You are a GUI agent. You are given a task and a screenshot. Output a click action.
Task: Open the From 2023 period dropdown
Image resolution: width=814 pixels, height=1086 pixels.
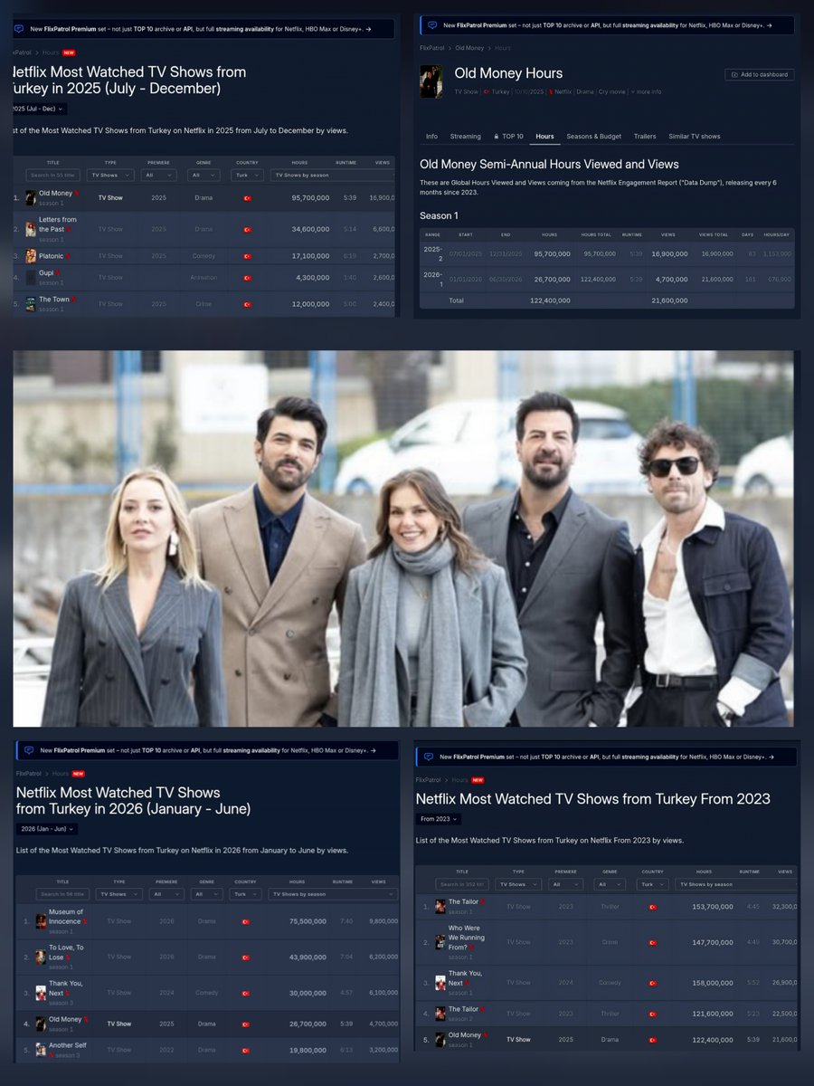[x=440, y=819]
